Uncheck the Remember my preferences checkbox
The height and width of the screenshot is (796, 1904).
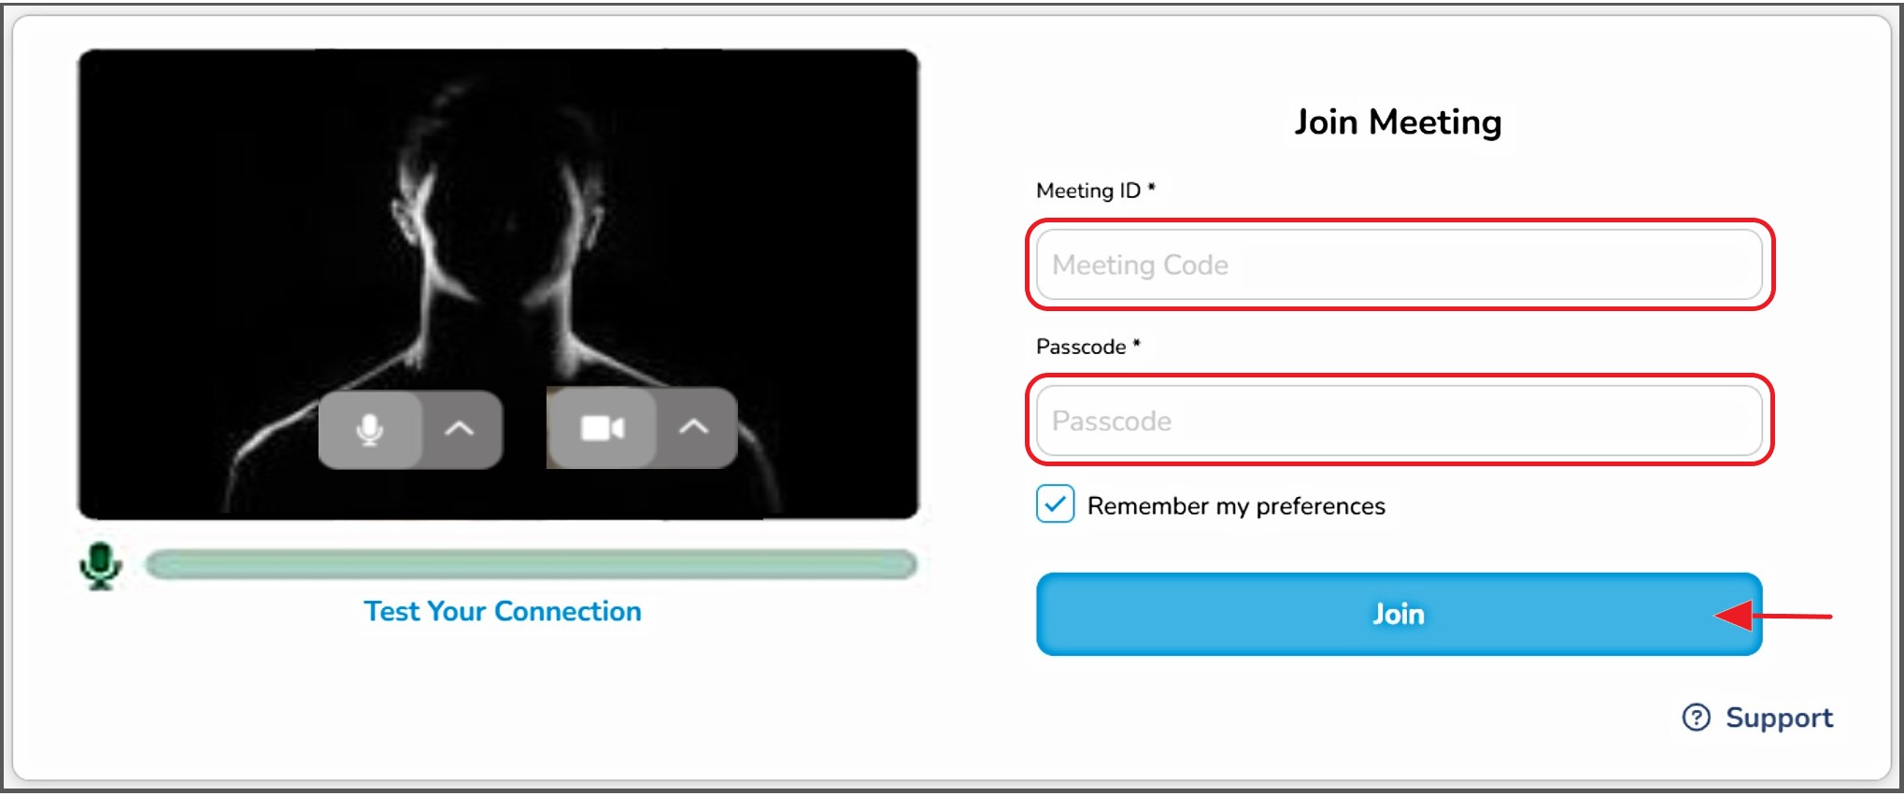[x=1055, y=505]
